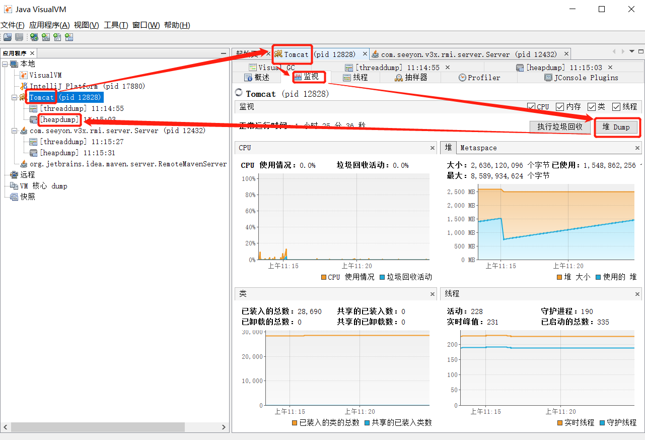
Task: Click the Load Snapshot toolbar icon
Action: (x=8, y=37)
